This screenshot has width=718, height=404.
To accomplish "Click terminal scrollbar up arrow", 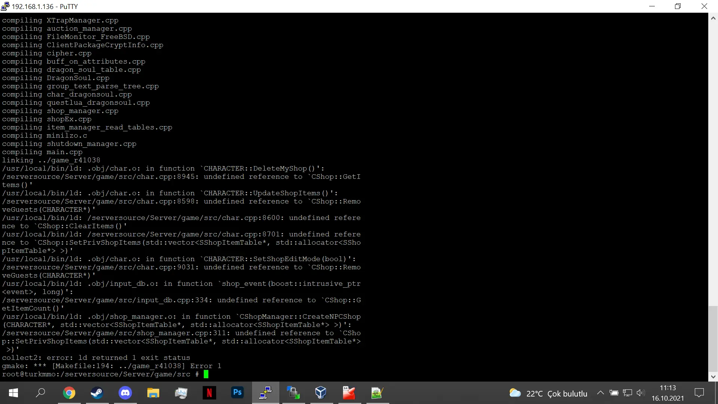I will coord(713,18).
